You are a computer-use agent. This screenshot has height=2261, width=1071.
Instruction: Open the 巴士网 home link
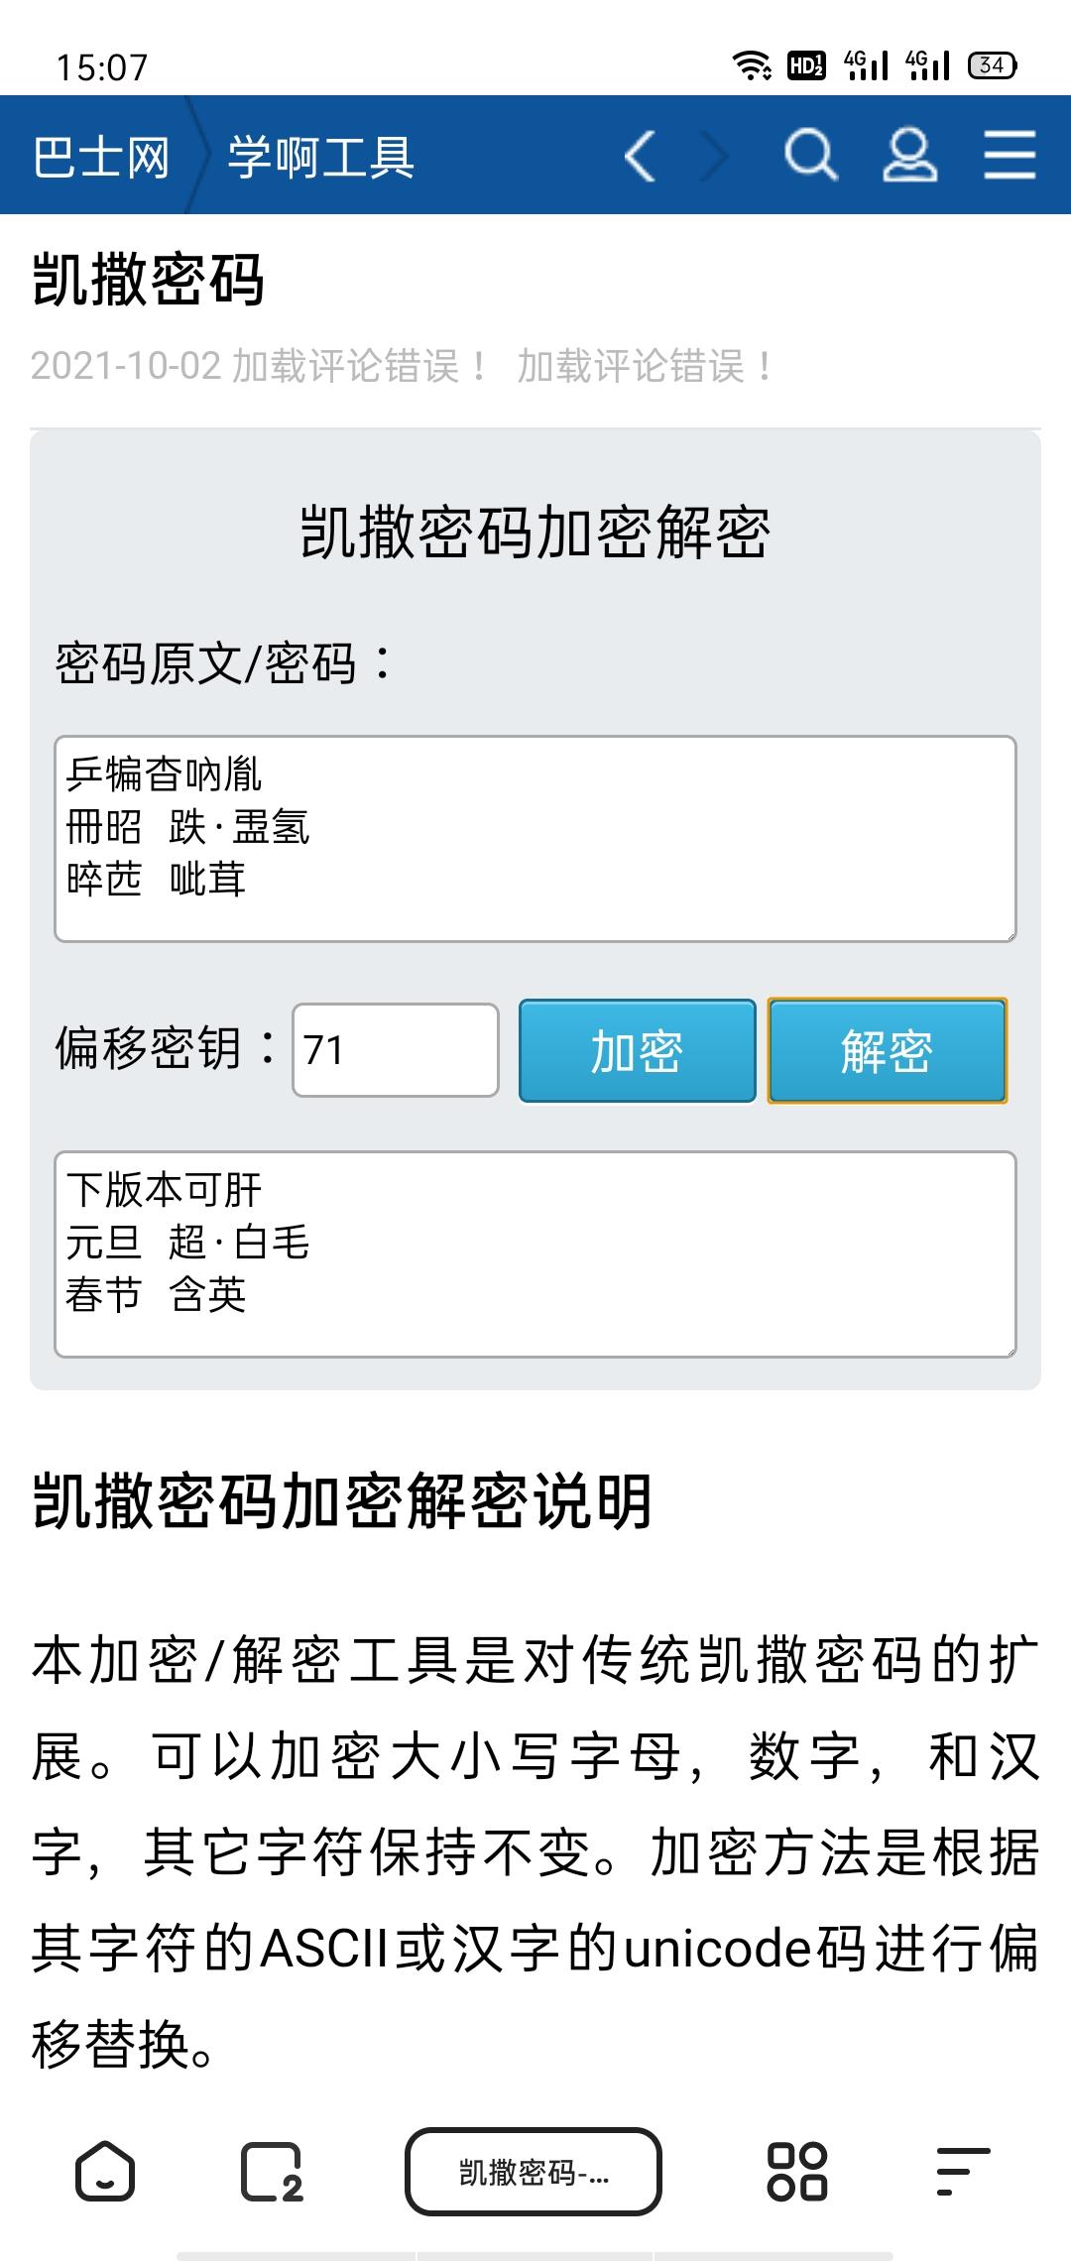pyautogui.click(x=101, y=157)
